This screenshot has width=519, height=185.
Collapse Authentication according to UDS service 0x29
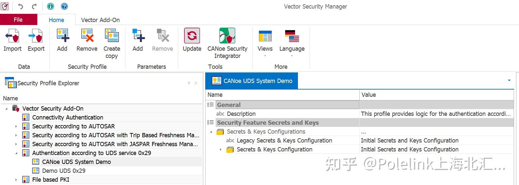pyautogui.click(x=16, y=153)
